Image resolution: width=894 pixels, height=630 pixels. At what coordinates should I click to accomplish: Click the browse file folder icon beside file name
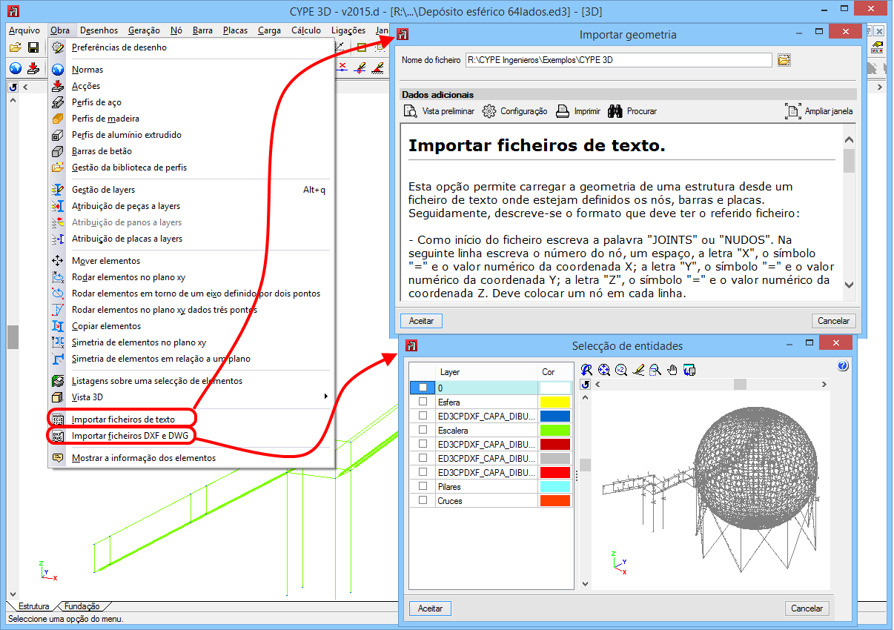pos(784,60)
